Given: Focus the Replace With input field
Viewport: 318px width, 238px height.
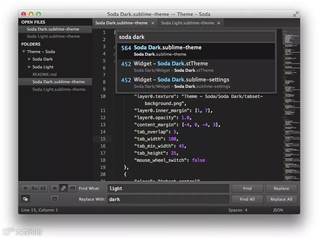Looking at the screenshot, I should click(x=168, y=199).
